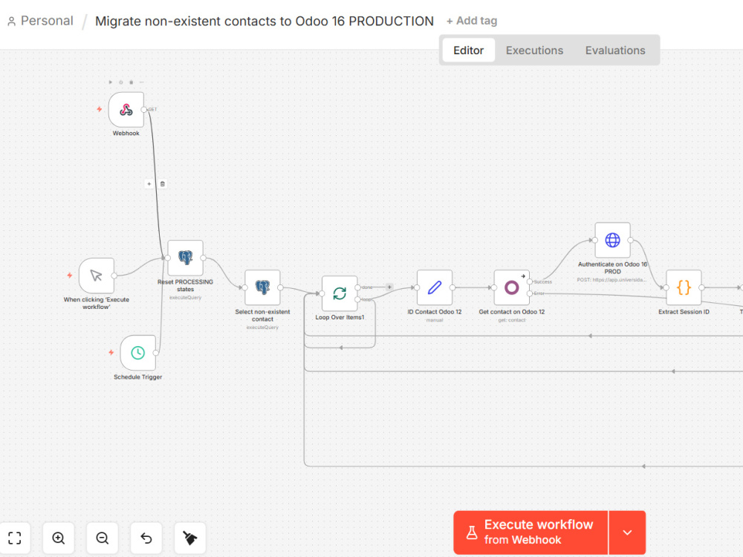Open the 'When clicking Execute workflow' node
The width and height of the screenshot is (743, 557).
(x=97, y=276)
